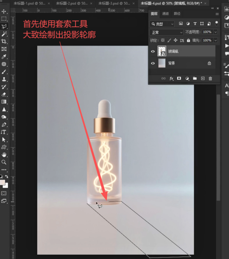Switch to the 通道 tab
The height and width of the screenshot is (259, 229).
pos(165,14)
